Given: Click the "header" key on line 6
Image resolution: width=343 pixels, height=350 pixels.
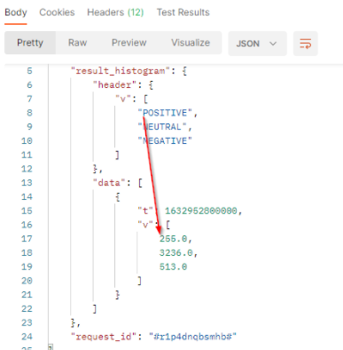Looking at the screenshot, I should (x=114, y=85).
